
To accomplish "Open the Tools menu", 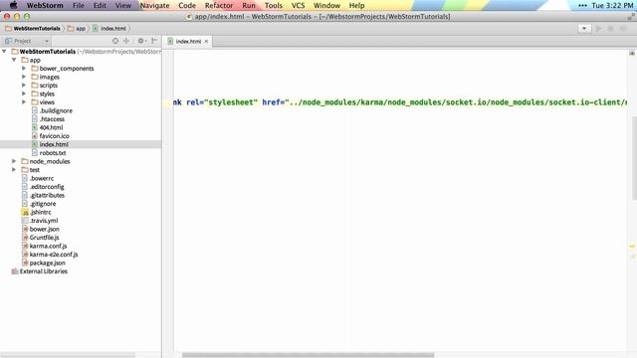I will click(x=274, y=5).
